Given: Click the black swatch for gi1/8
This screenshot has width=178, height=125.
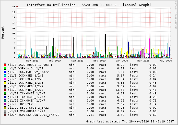Looking at the screenshot, I should (5, 86).
